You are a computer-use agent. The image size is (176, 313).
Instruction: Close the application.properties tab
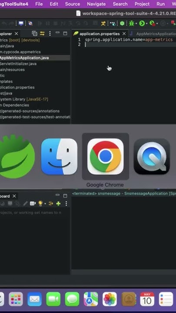tap(124, 33)
